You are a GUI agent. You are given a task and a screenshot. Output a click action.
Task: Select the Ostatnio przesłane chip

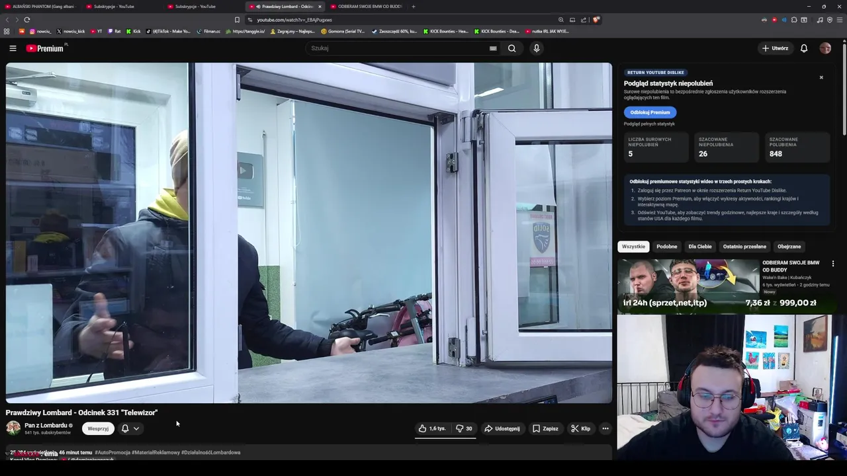tap(744, 247)
